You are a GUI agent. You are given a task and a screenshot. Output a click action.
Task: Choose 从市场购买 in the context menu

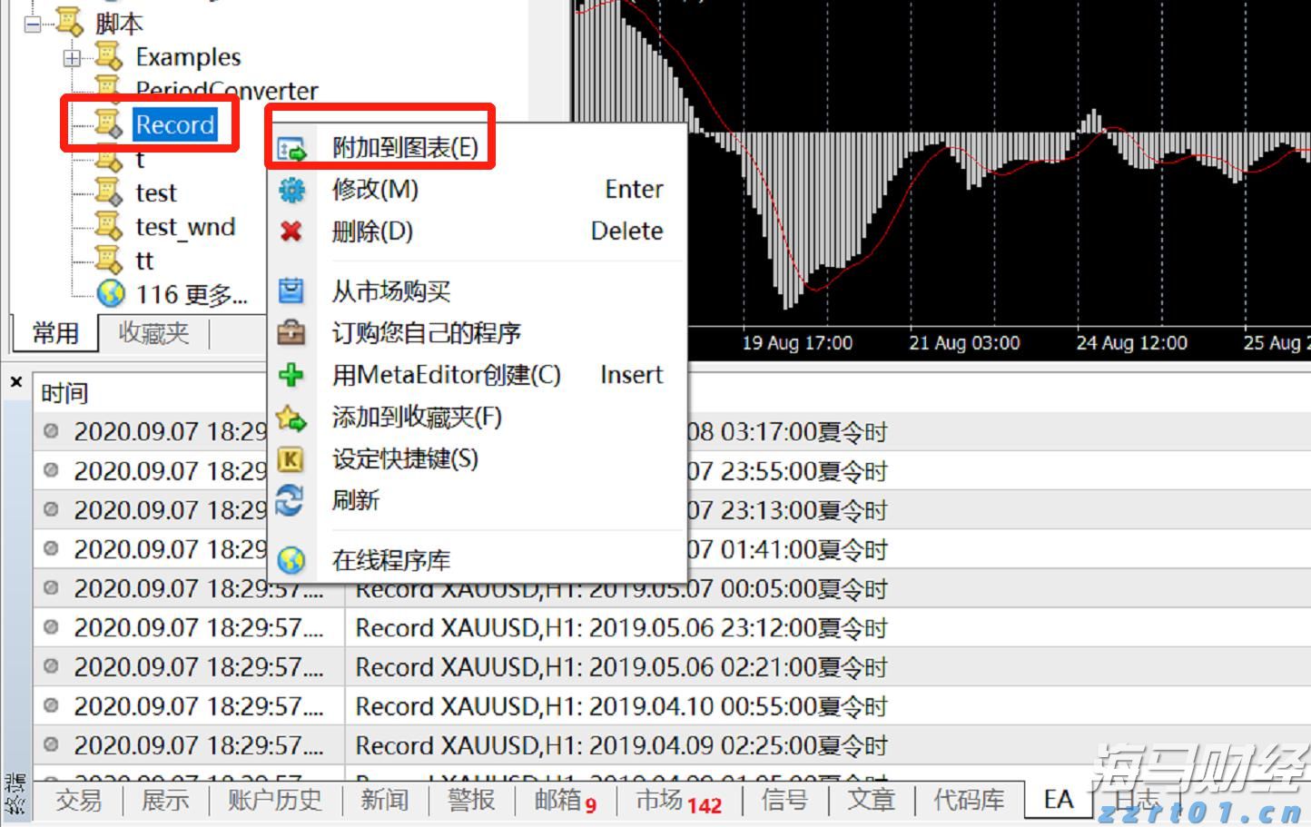389,290
